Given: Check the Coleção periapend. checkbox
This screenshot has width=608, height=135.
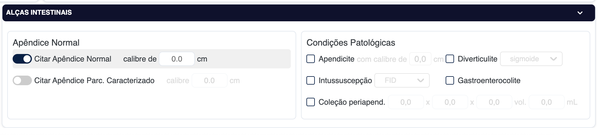Looking at the screenshot, I should tap(311, 102).
